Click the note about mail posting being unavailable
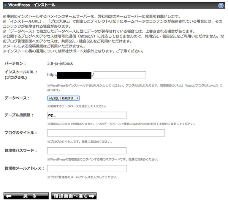The height and width of the screenshot is (202, 228). point(44,46)
